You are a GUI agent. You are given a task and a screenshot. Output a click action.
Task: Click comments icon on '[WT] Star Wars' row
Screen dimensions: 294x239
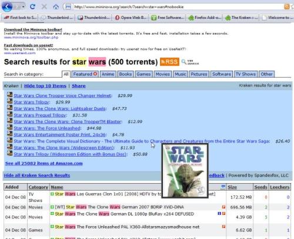click(223, 207)
